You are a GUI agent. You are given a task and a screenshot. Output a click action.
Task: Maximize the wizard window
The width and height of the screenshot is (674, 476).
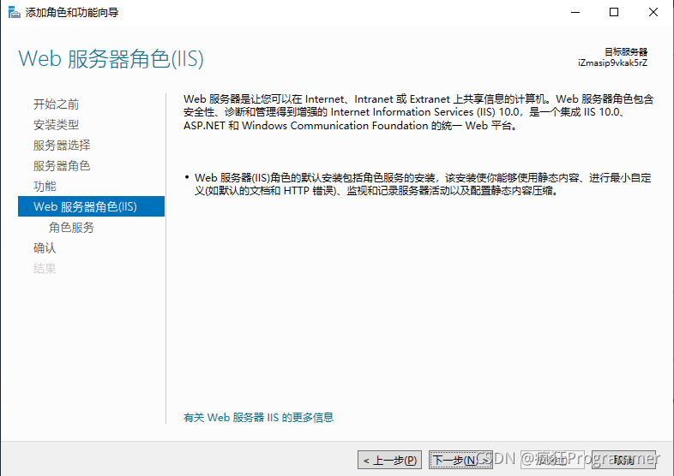614,12
